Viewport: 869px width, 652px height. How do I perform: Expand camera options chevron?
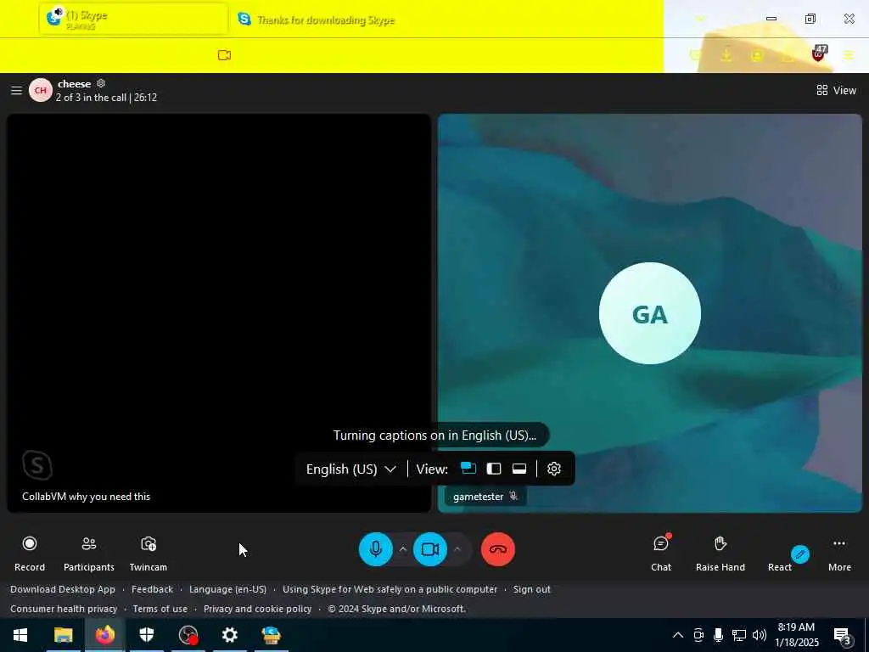(457, 549)
